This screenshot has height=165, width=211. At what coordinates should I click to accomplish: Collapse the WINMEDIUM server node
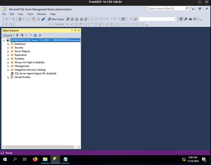[x=4, y=41]
